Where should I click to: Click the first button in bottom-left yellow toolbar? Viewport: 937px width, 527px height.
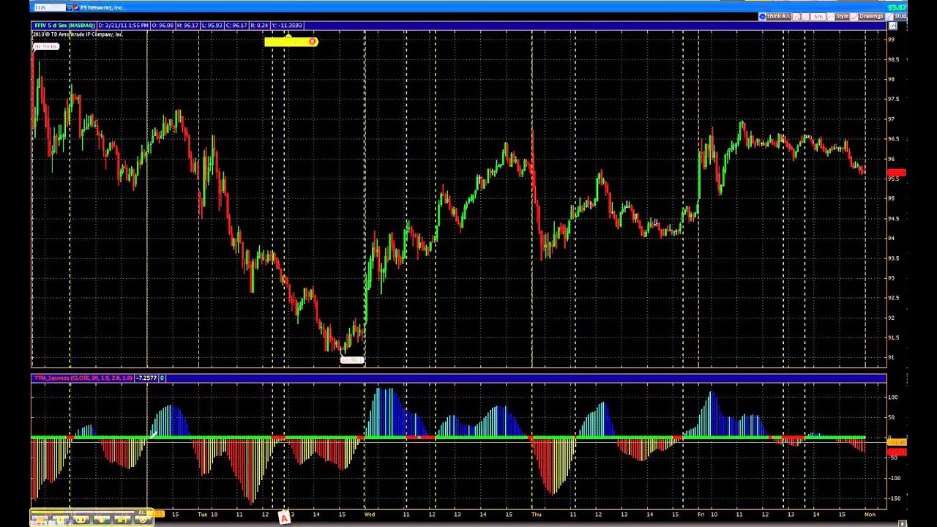[38, 520]
